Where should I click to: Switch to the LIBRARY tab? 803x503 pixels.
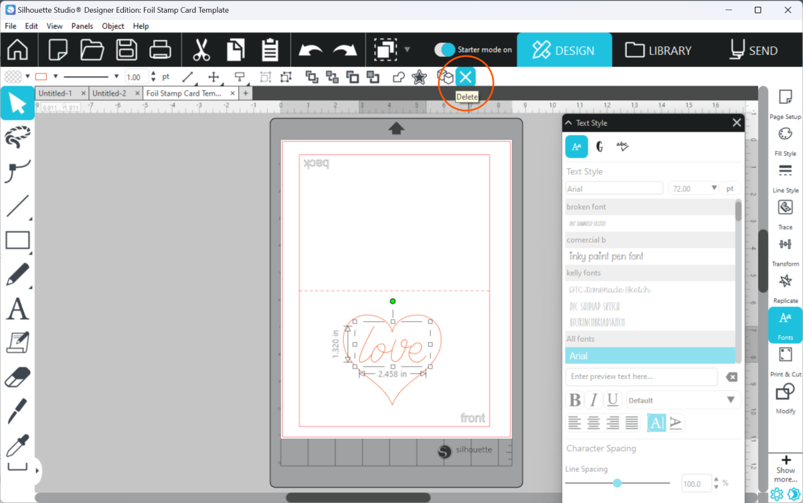659,50
